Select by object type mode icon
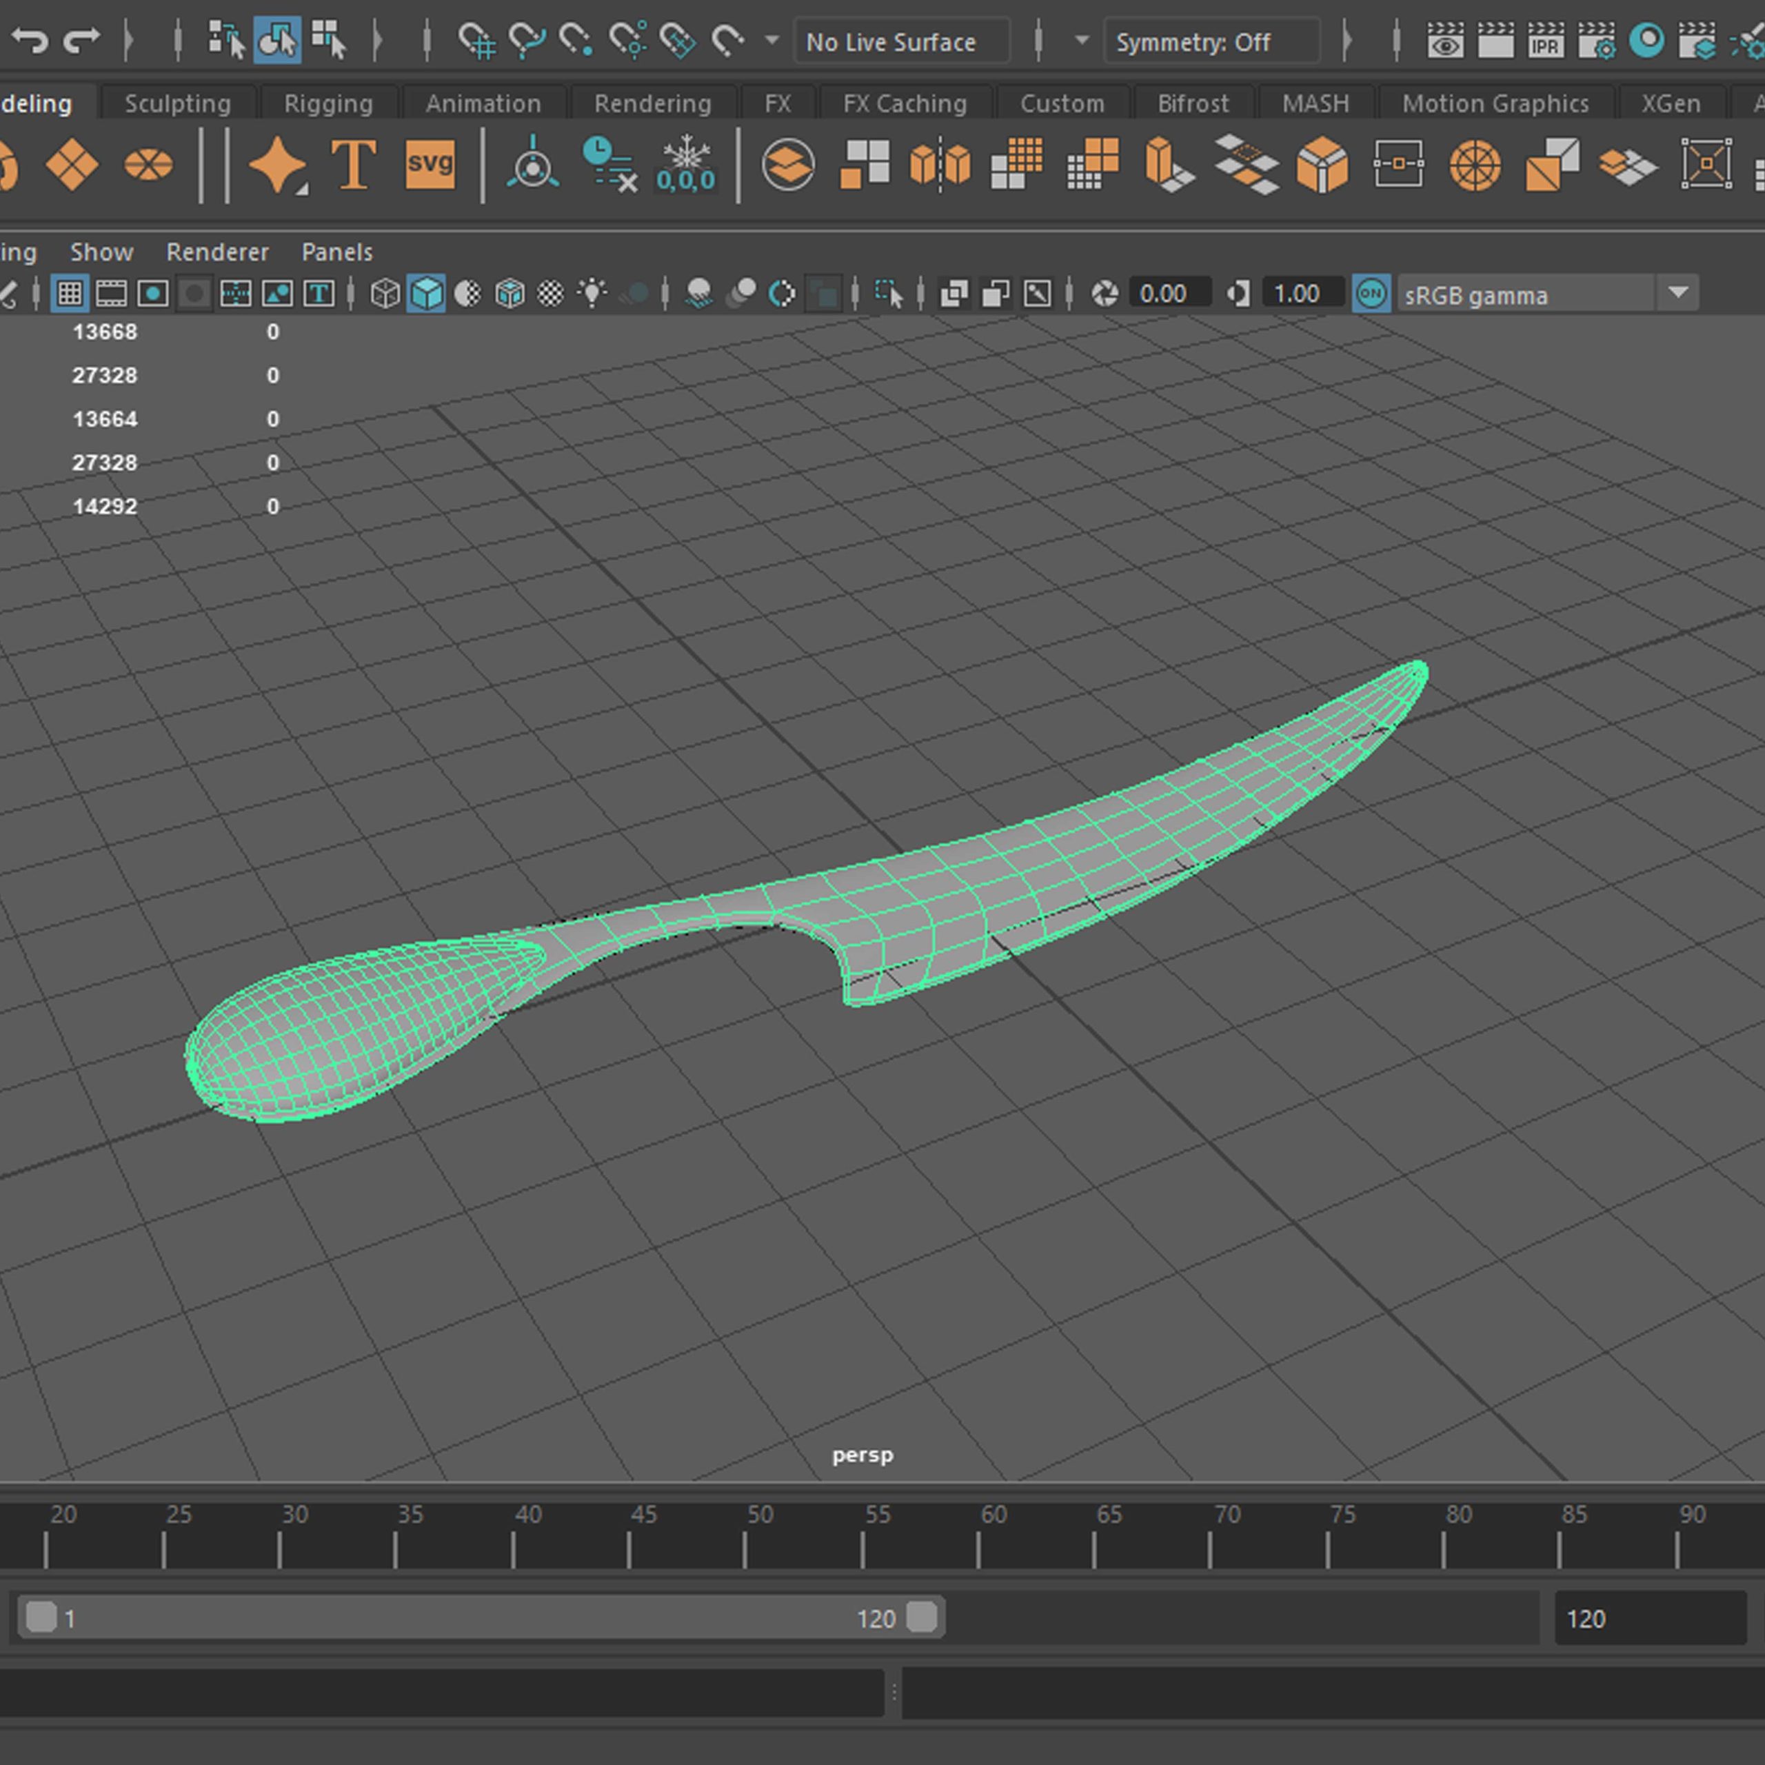 (276, 40)
